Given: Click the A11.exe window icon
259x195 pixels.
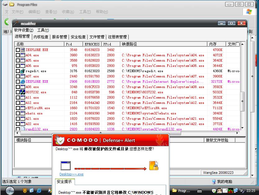Looking at the screenshot, I should click(x=23, y=97).
